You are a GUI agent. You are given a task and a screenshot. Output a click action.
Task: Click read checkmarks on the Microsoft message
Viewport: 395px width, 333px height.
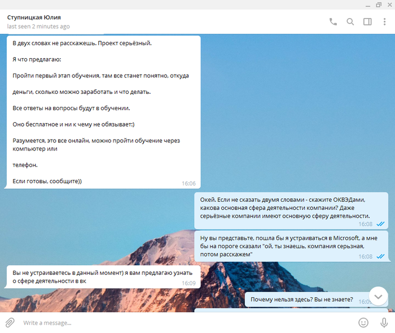(x=380, y=256)
